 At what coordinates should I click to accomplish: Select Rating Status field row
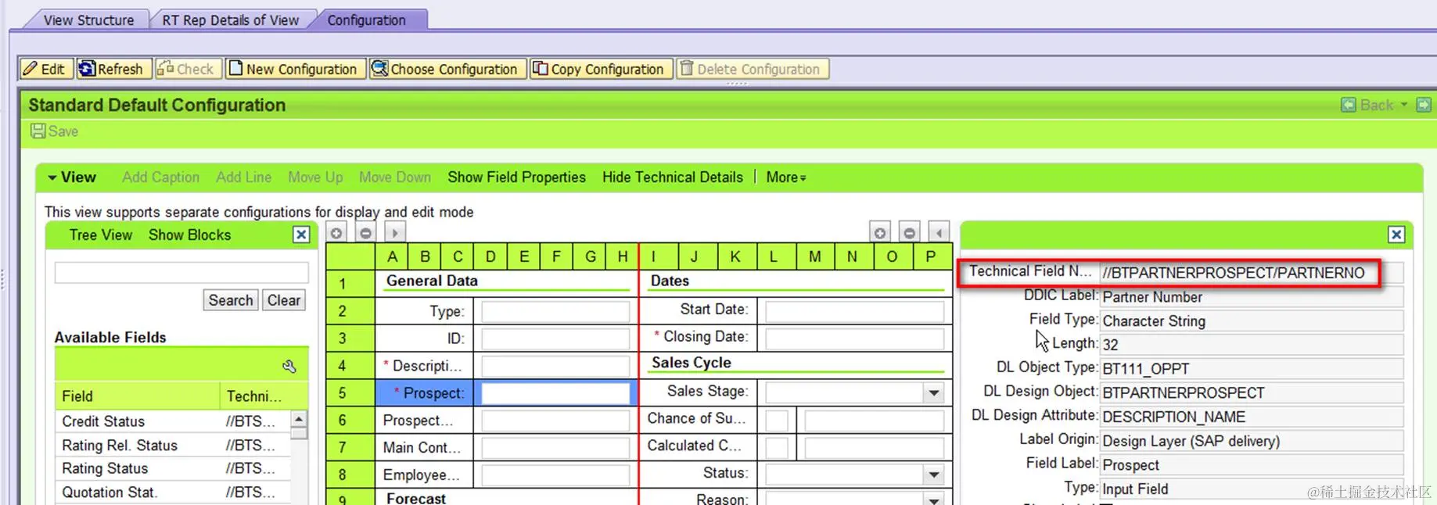pyautogui.click(x=173, y=468)
